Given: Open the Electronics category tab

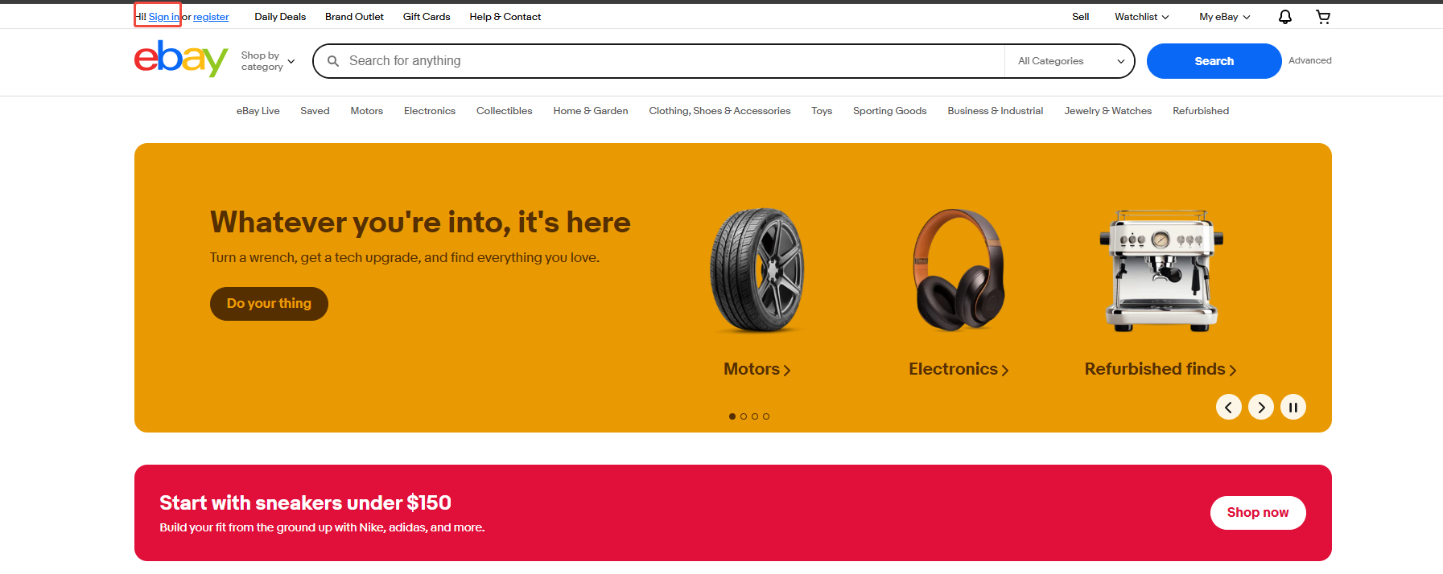Looking at the screenshot, I should (x=429, y=111).
